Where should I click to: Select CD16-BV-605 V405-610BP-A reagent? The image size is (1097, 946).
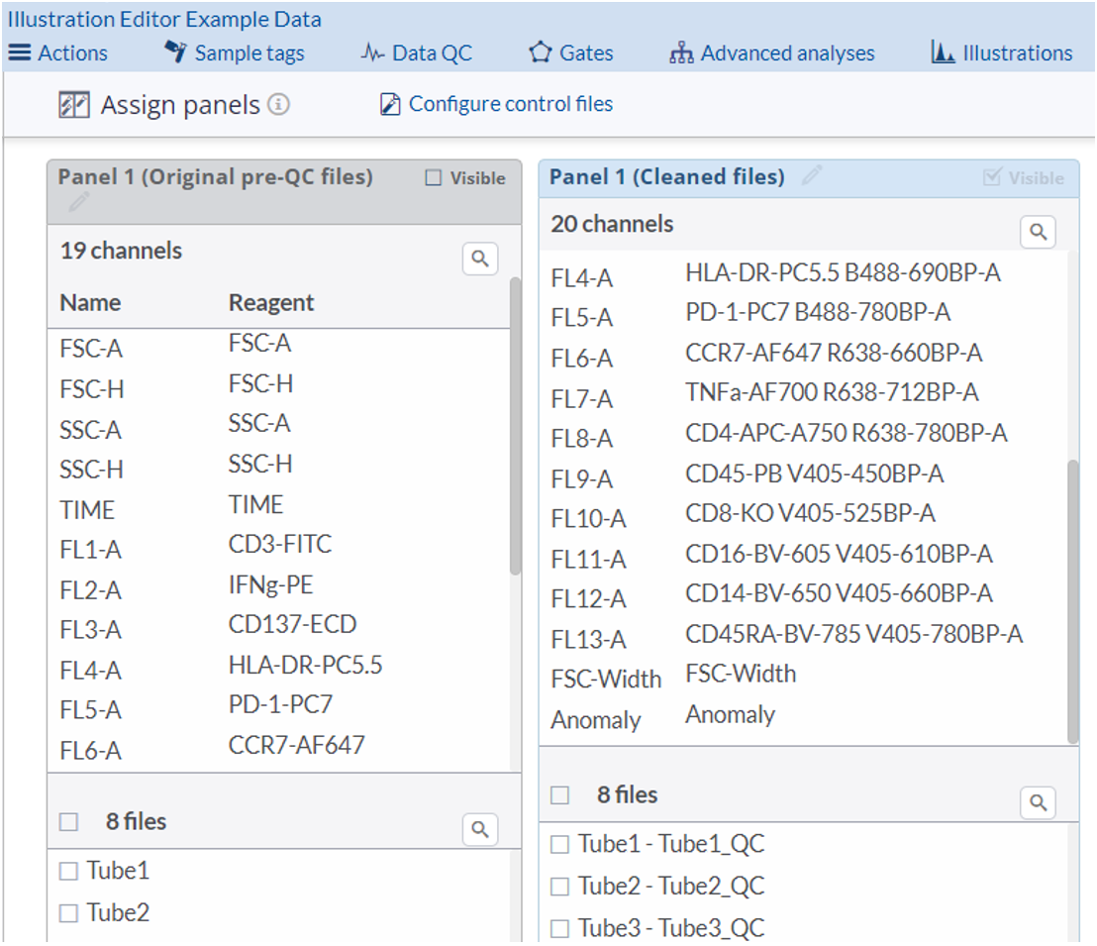point(839,555)
